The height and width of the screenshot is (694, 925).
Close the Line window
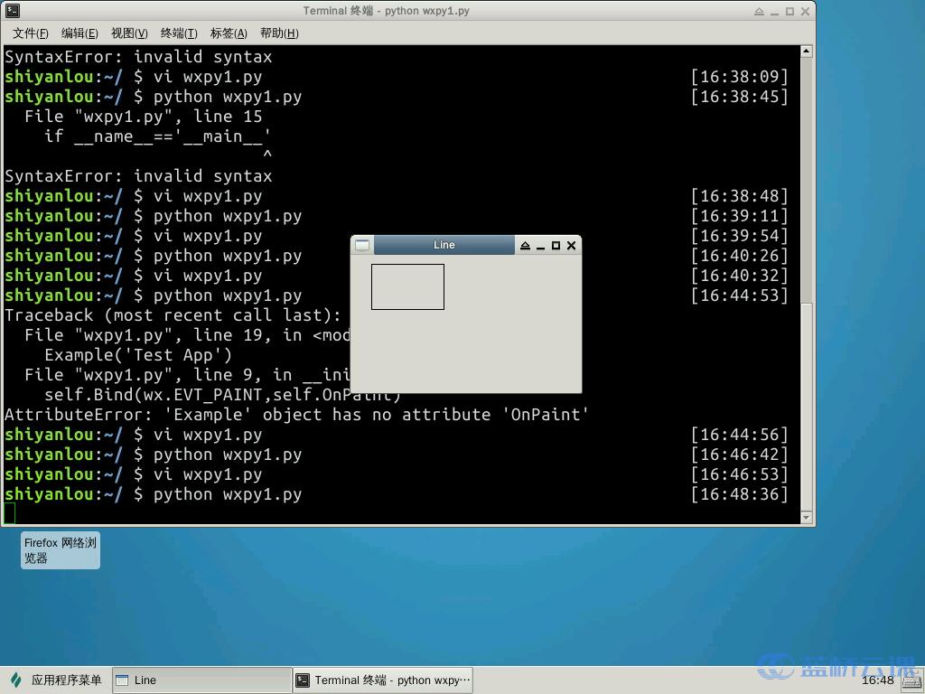pyautogui.click(x=571, y=246)
